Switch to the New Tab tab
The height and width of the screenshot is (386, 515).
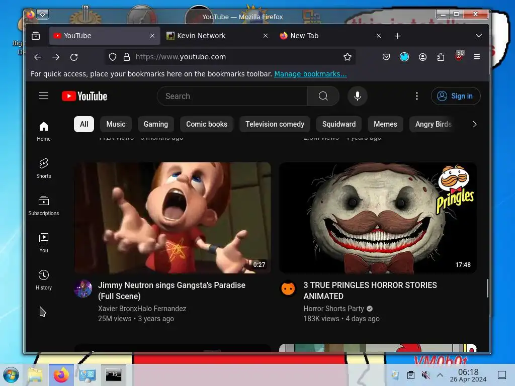[x=330, y=36]
